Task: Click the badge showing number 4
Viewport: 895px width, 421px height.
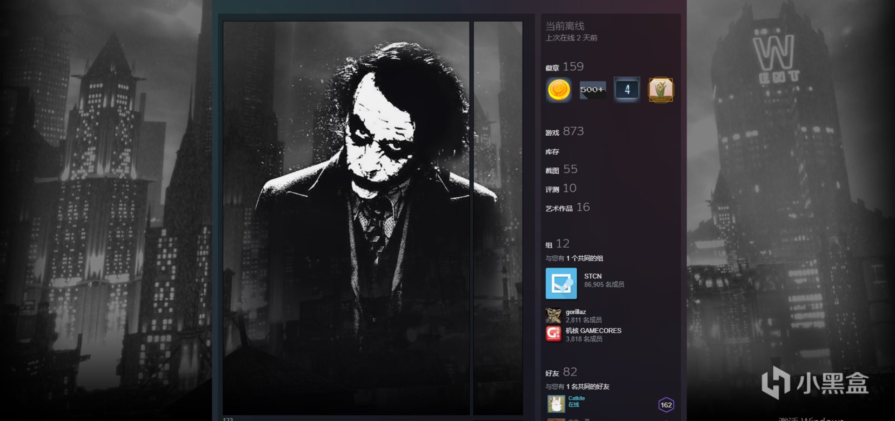Action: [627, 90]
